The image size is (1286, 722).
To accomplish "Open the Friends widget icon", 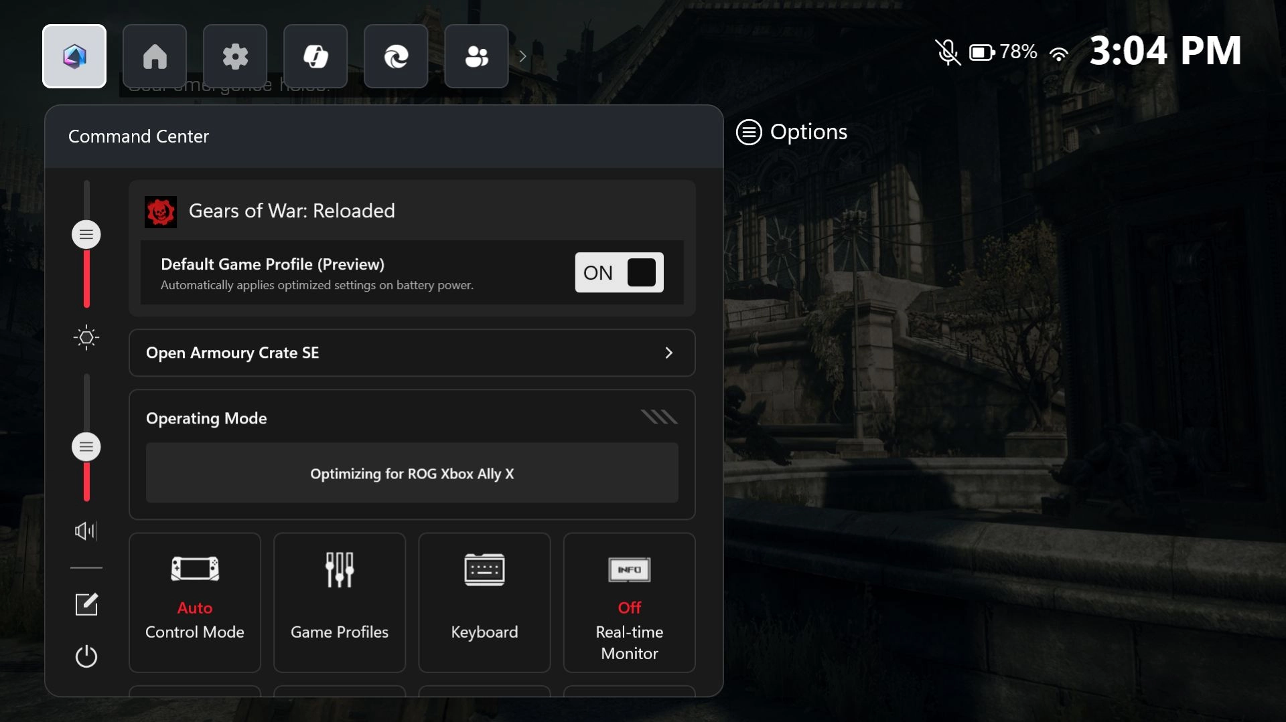I will (476, 56).
